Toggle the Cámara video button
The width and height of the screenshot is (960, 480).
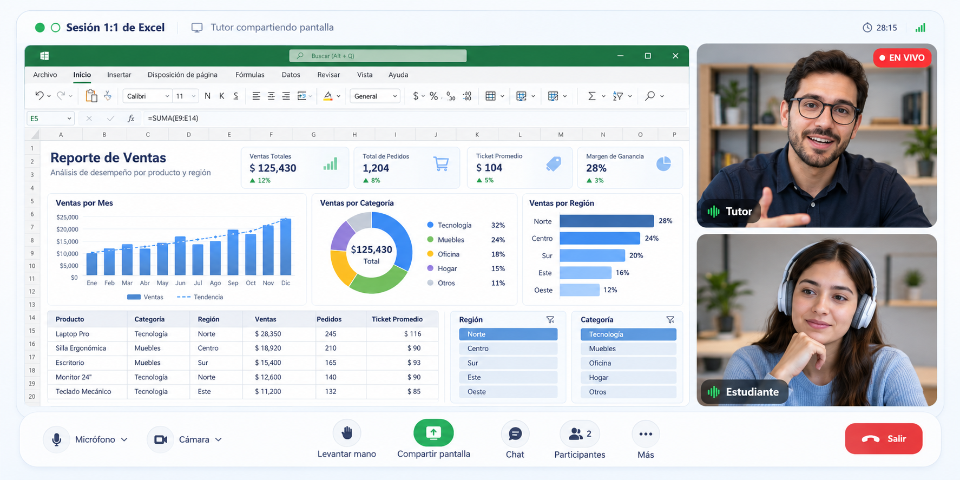[x=160, y=439]
